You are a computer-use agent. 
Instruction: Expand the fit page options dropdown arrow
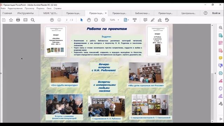[x=128, y=20]
